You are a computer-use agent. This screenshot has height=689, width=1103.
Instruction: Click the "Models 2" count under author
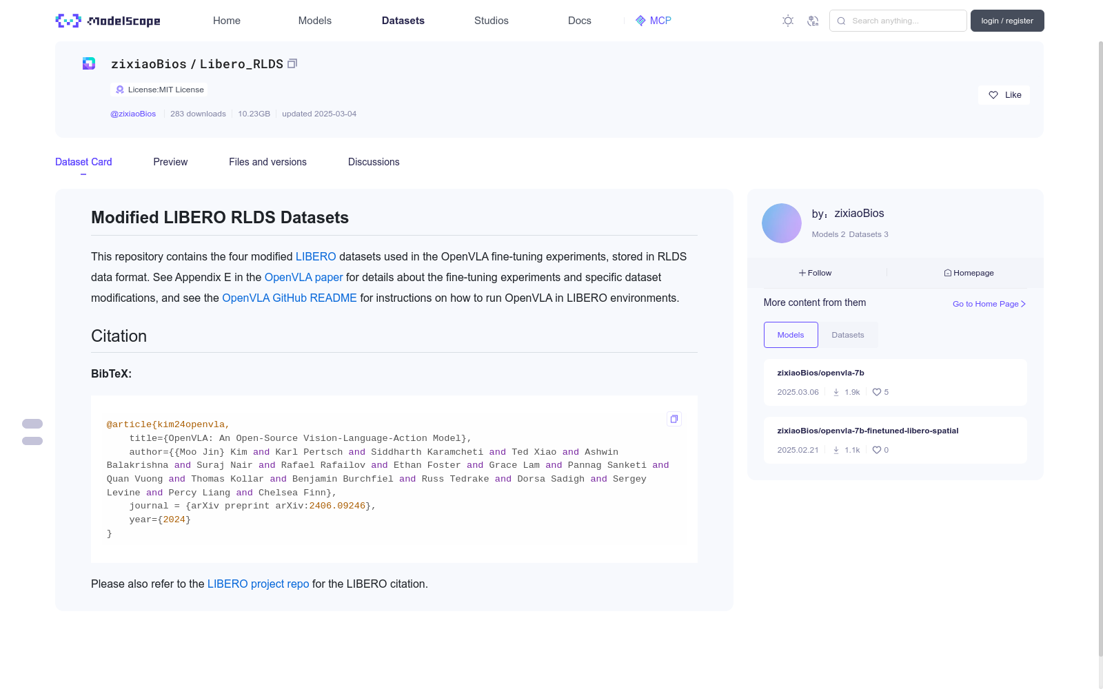(828, 234)
